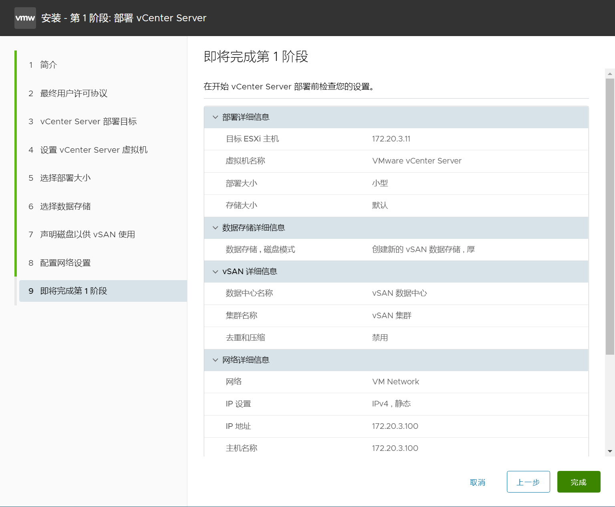Click the 主机名称 value 172.20.3.100
Screen dimensions: 615x507
(x=395, y=448)
